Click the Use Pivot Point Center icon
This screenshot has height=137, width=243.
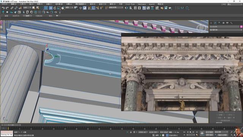76,8
